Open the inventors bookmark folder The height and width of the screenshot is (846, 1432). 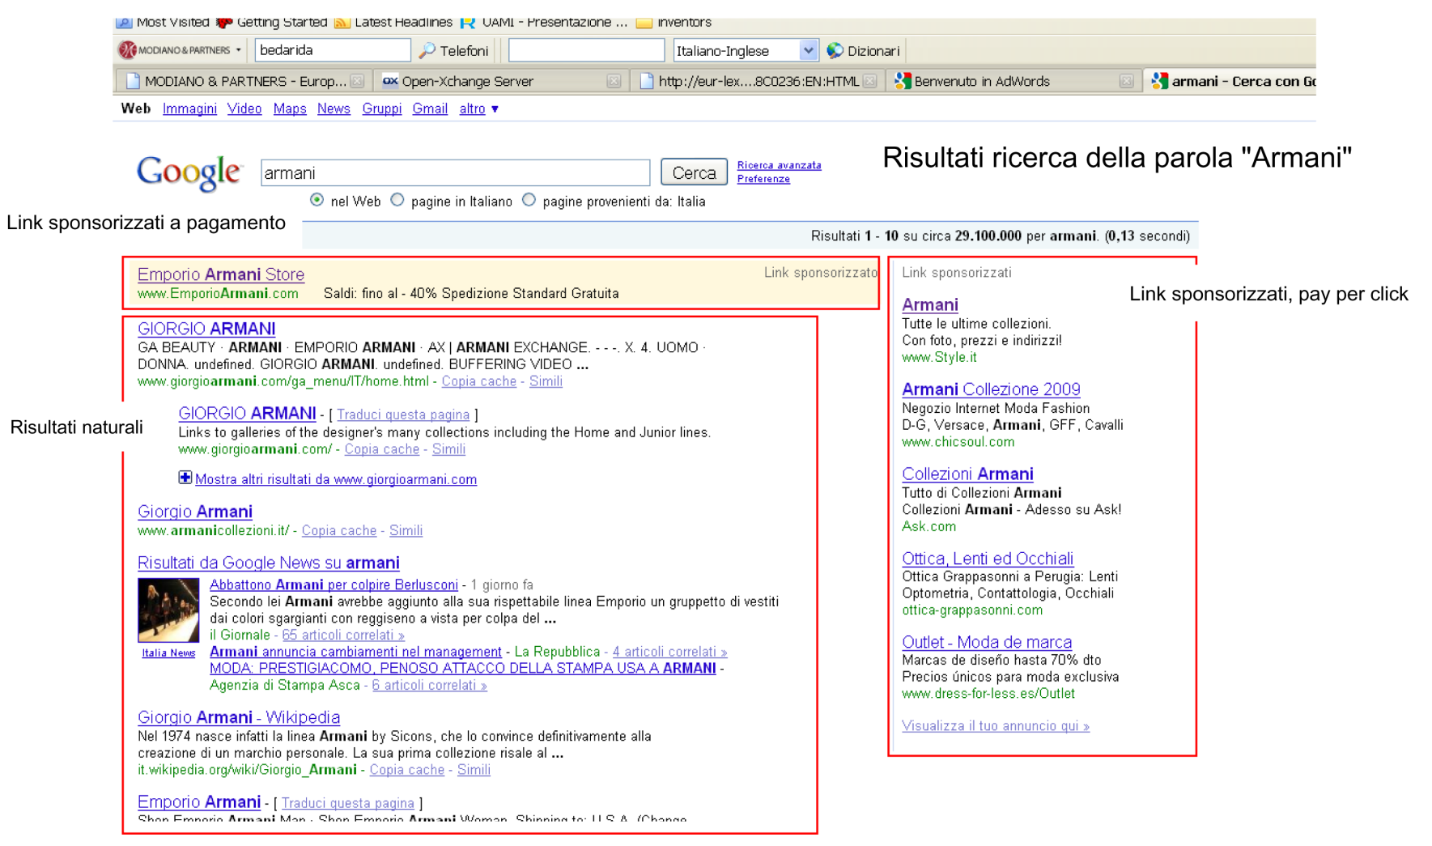point(674,23)
